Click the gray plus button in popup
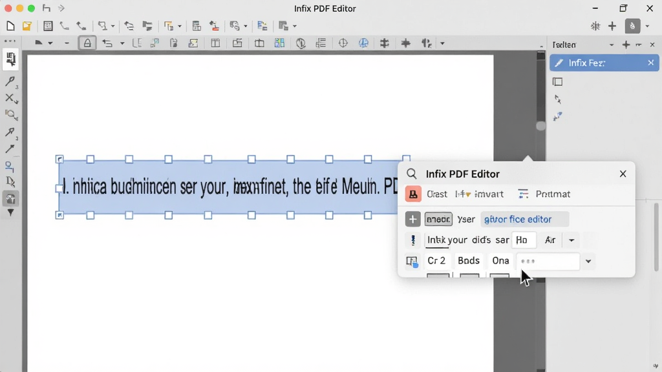 click(412, 220)
